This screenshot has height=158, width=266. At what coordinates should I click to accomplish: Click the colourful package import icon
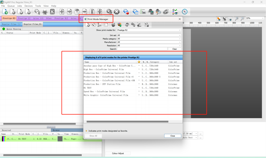click(119, 25)
